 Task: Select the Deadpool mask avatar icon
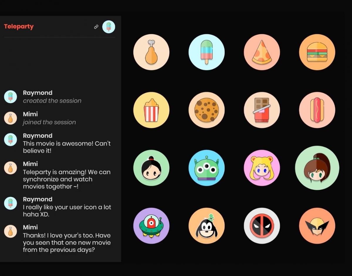tap(262, 226)
